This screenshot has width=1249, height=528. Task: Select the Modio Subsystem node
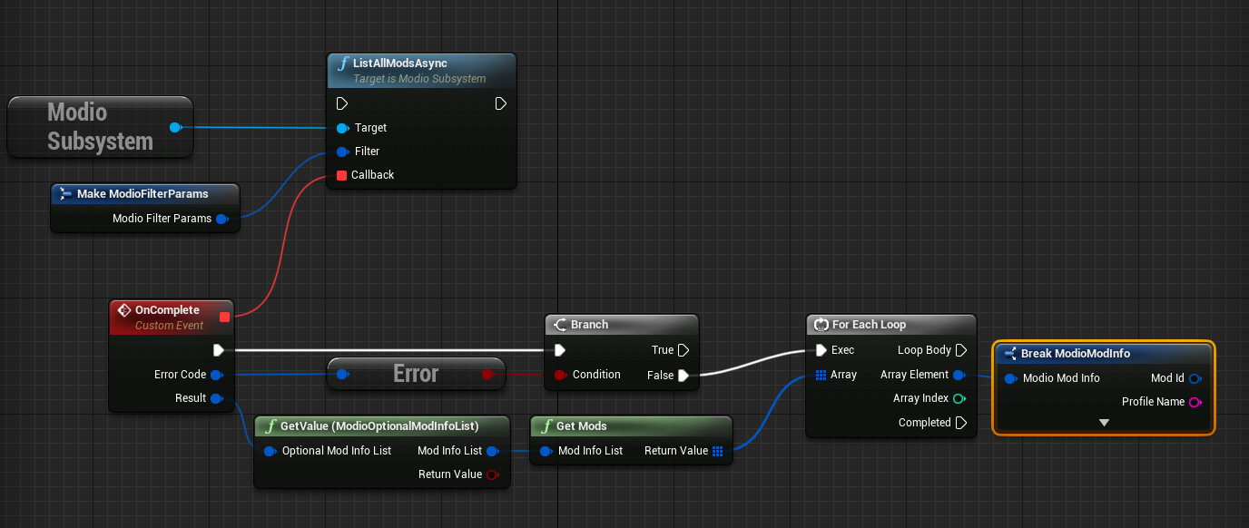point(100,127)
